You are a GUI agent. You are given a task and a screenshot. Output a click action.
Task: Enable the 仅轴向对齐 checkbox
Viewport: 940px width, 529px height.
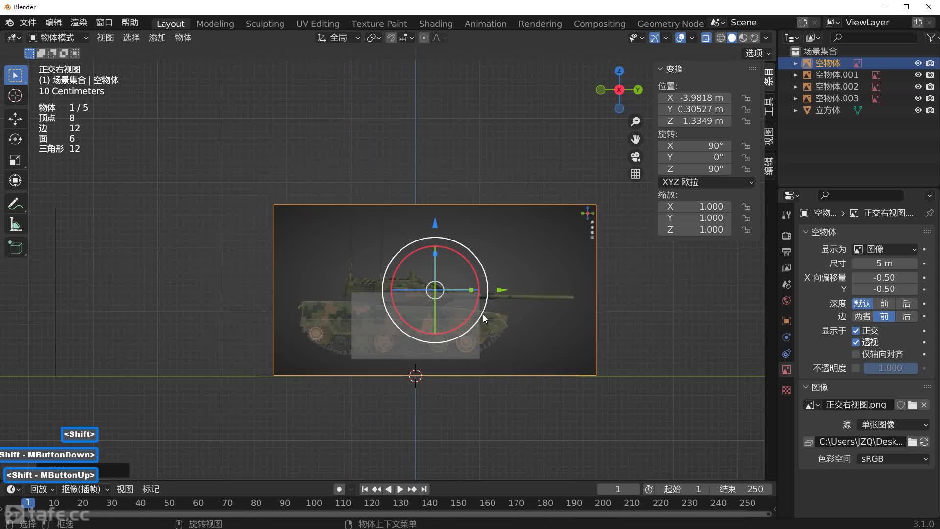tap(856, 354)
